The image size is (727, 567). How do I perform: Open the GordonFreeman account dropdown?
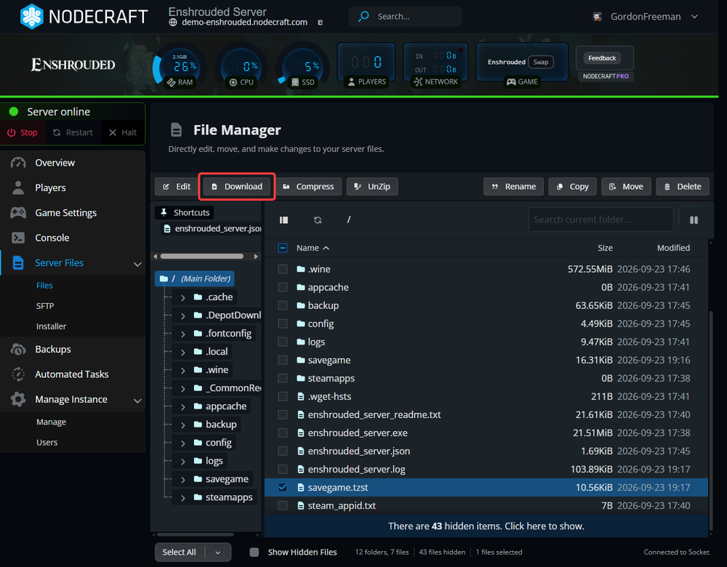pos(694,17)
